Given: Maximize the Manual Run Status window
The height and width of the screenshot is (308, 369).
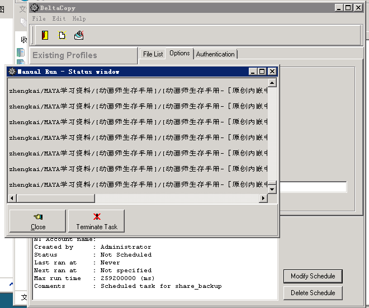Looking at the screenshot, I should point(262,72).
